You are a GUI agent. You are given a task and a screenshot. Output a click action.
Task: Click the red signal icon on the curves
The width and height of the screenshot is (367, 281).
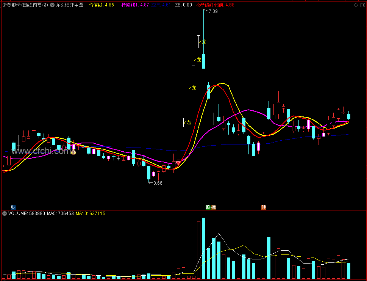[x=178, y=162]
